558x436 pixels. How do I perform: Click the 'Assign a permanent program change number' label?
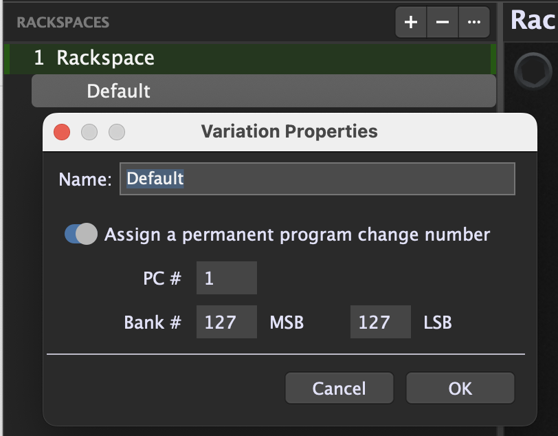click(x=297, y=235)
